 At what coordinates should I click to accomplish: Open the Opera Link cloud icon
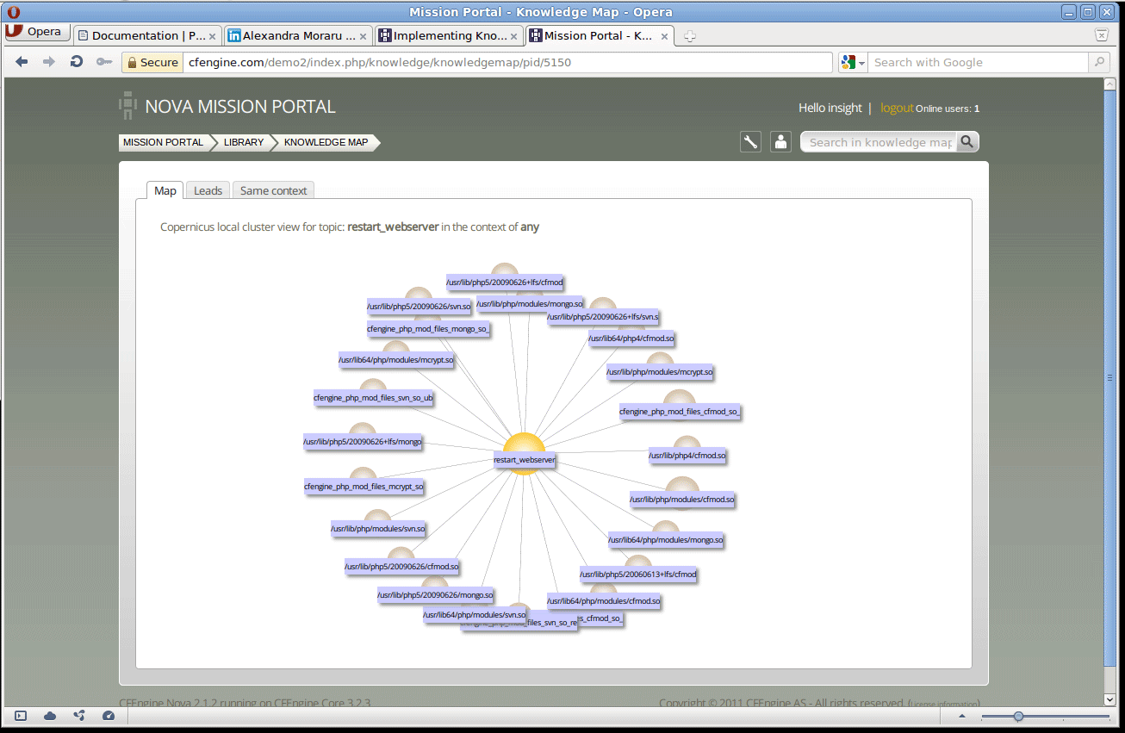tap(50, 716)
